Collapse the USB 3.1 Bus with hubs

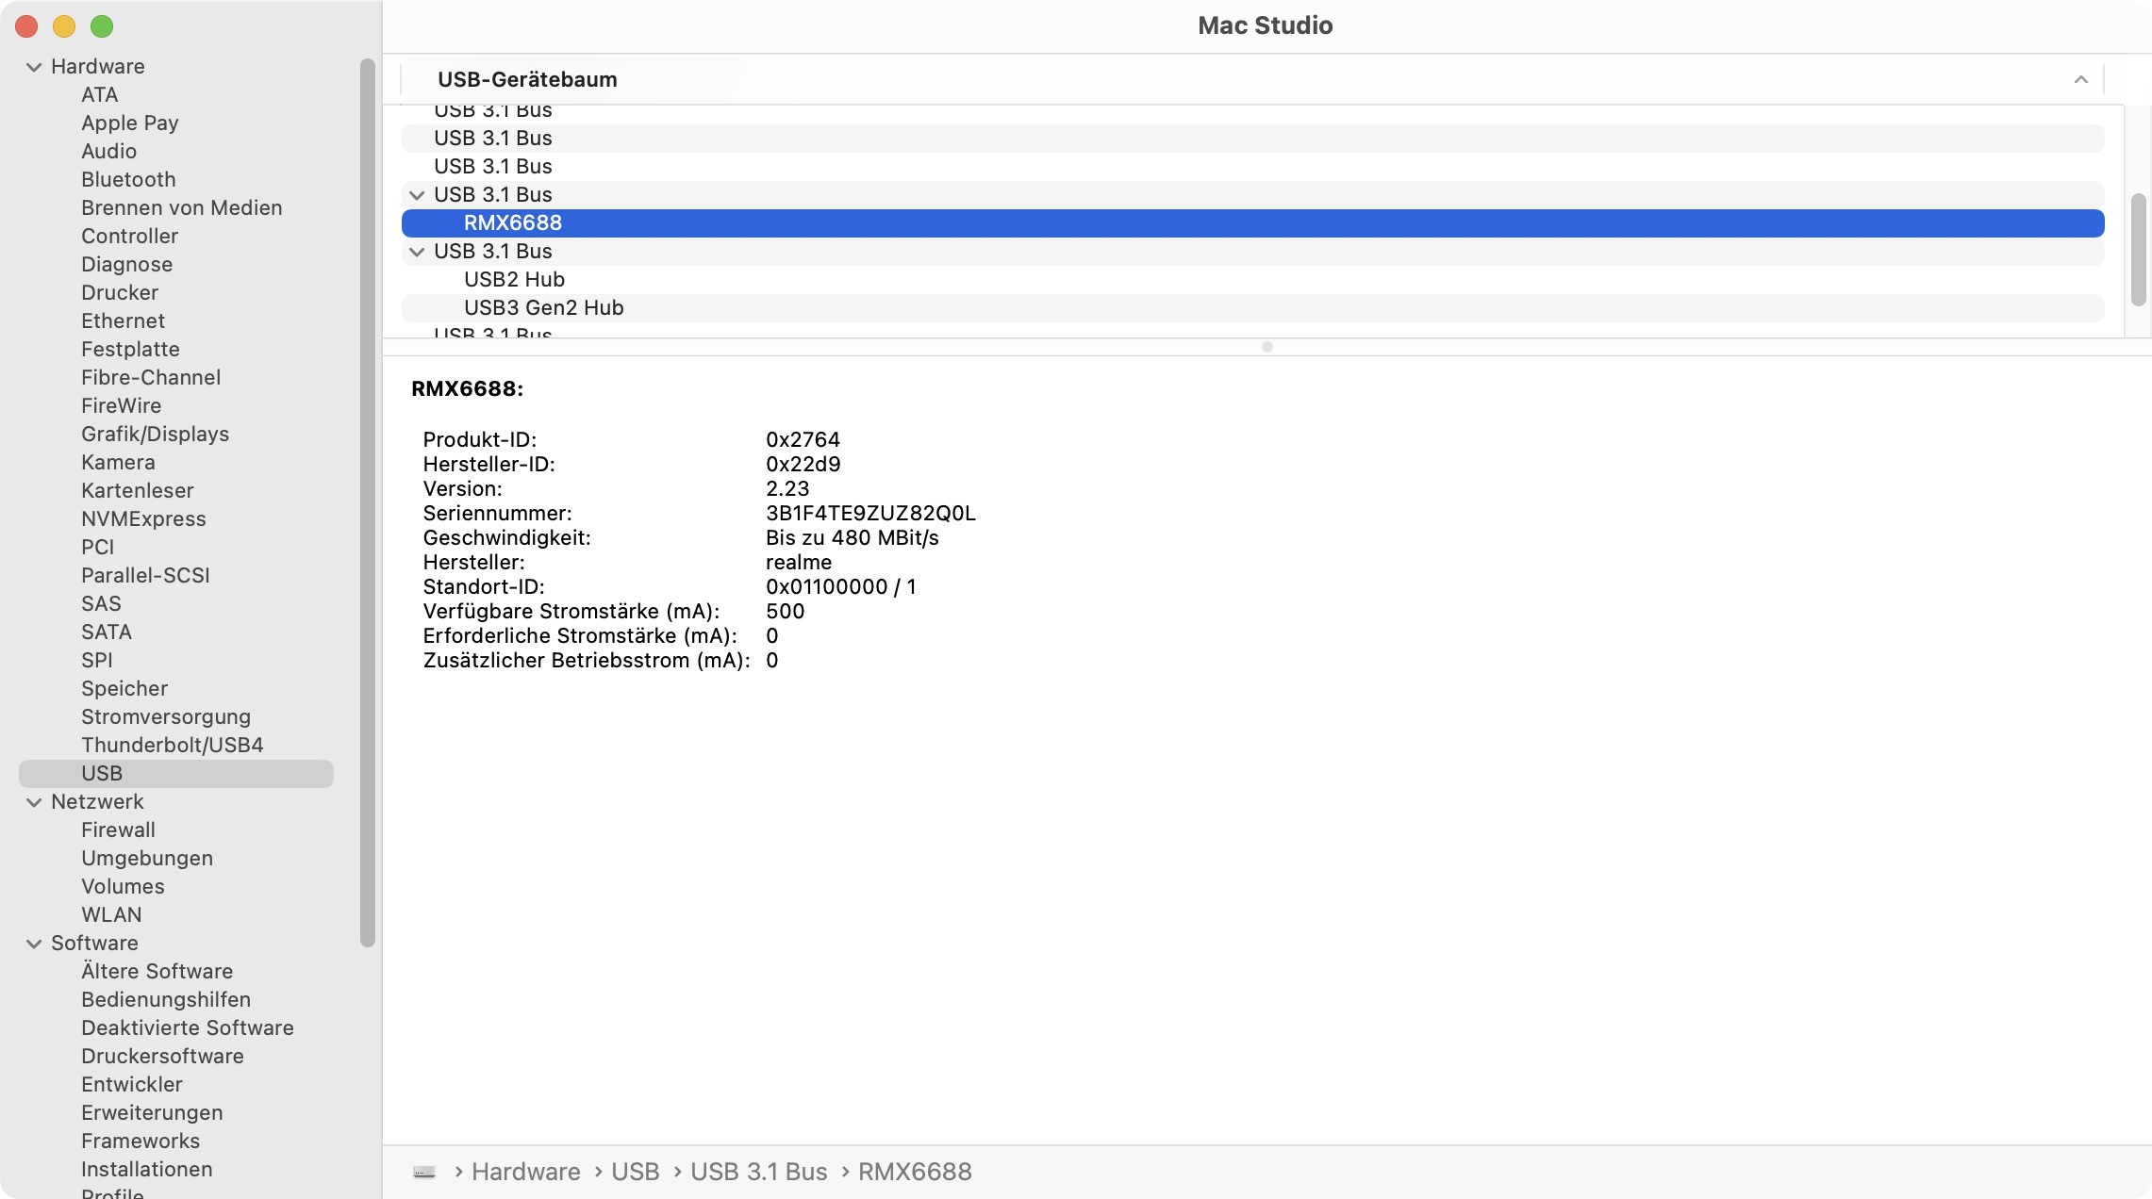(x=417, y=252)
